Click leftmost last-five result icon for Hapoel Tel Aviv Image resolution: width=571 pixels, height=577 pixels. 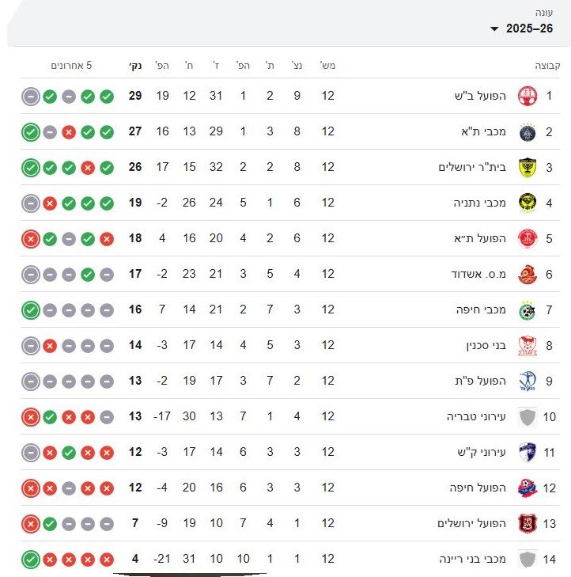(30, 238)
